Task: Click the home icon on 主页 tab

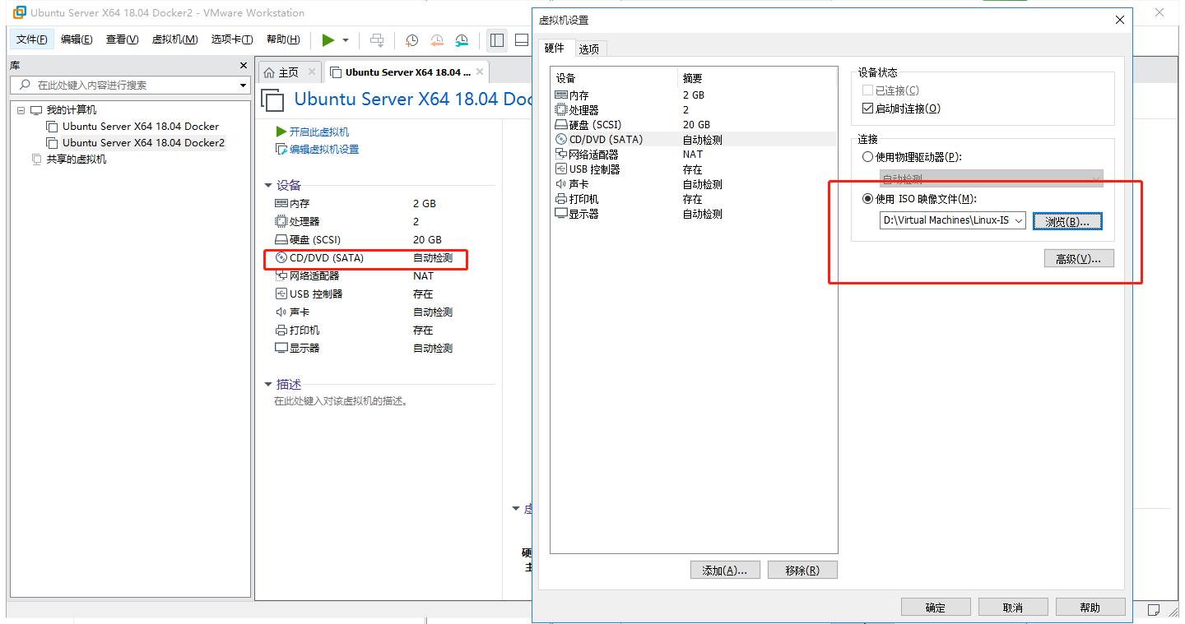Action: coord(269,72)
